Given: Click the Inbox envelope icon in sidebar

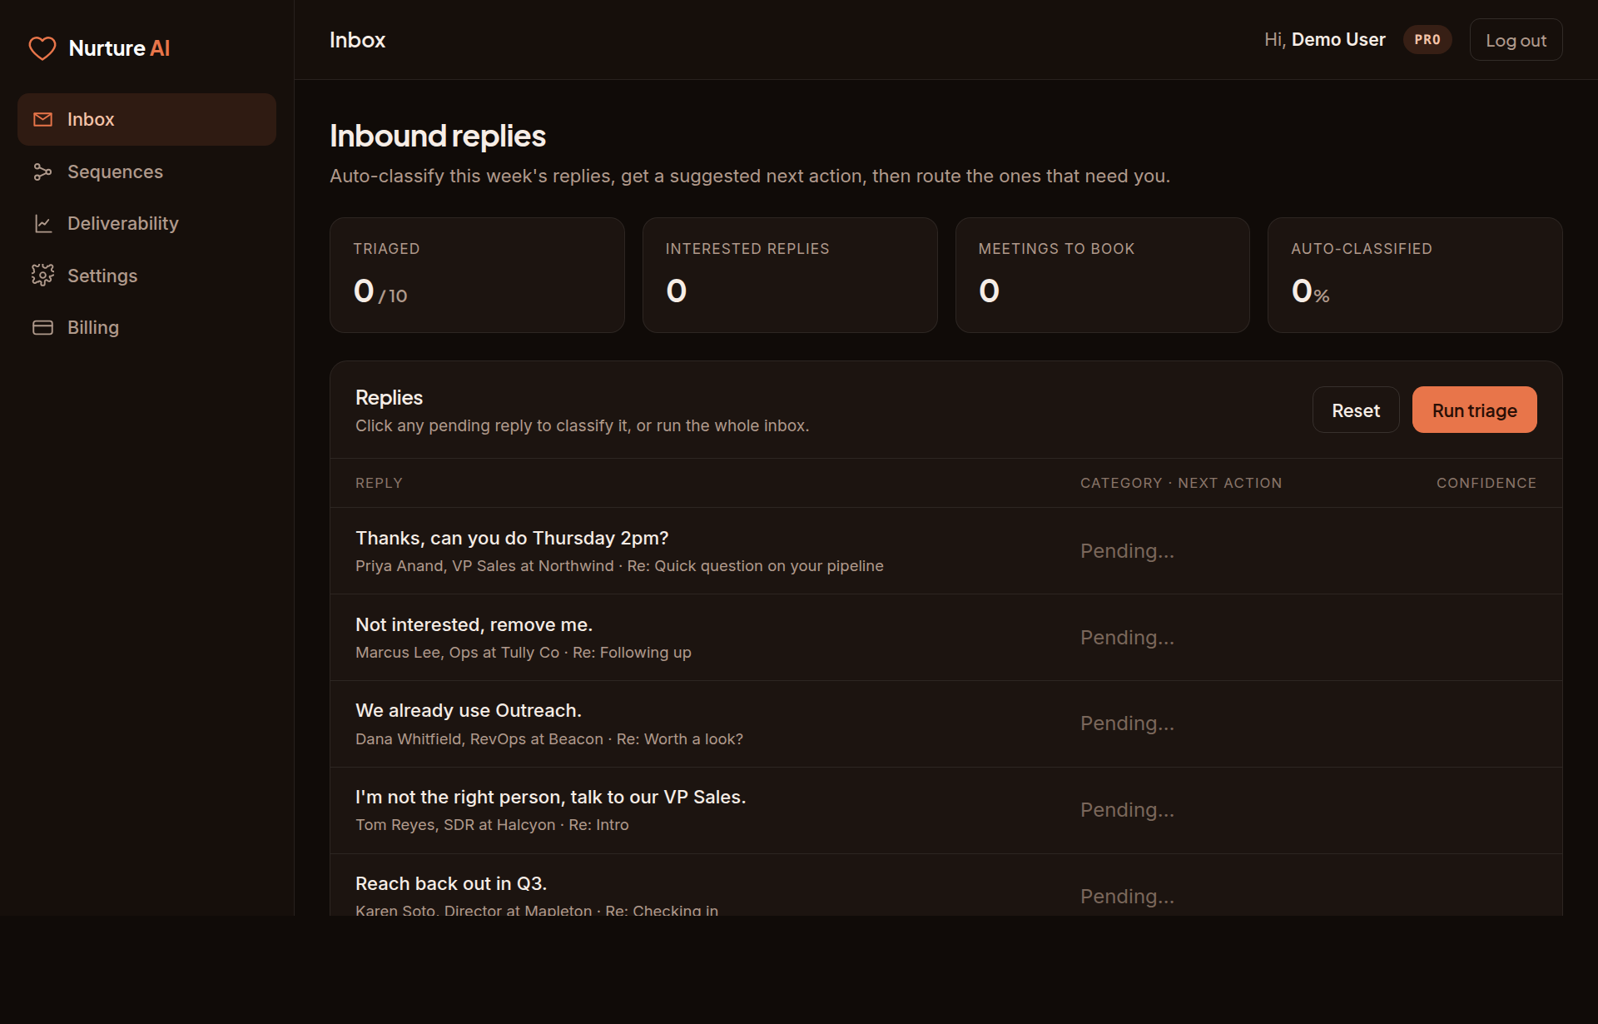Looking at the screenshot, I should tap(42, 119).
